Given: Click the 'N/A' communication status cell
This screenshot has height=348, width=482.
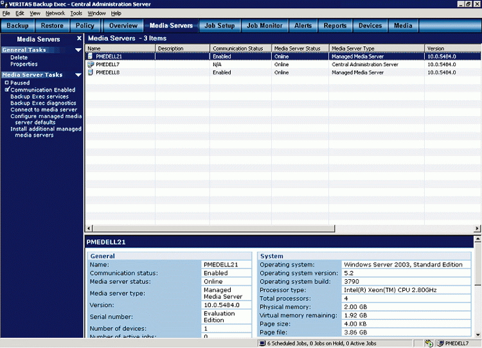Looking at the screenshot, I should pyautogui.click(x=217, y=64).
